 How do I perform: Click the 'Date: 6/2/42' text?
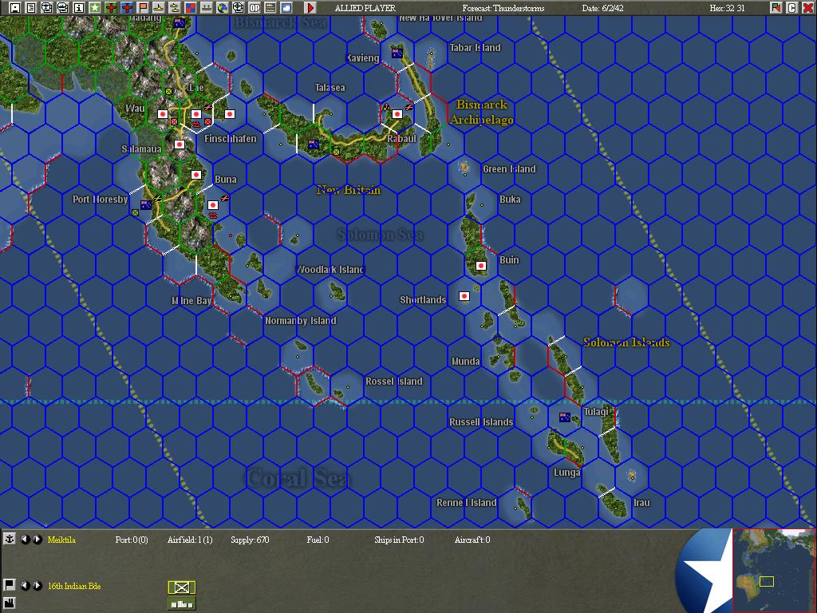[603, 8]
